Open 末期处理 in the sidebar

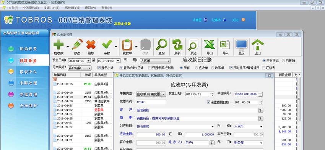(x=28, y=83)
